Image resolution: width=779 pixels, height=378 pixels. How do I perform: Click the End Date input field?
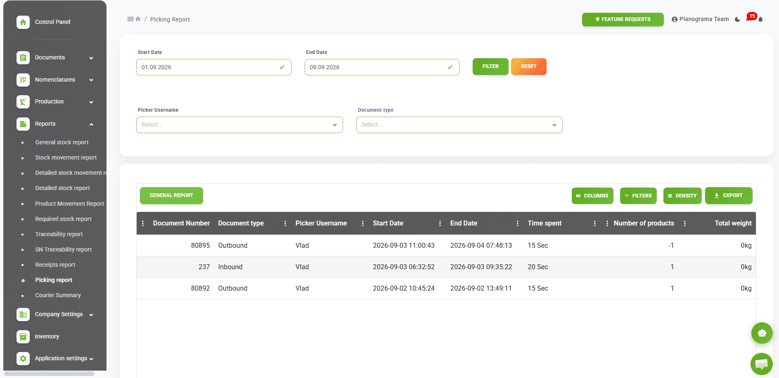[x=382, y=67]
